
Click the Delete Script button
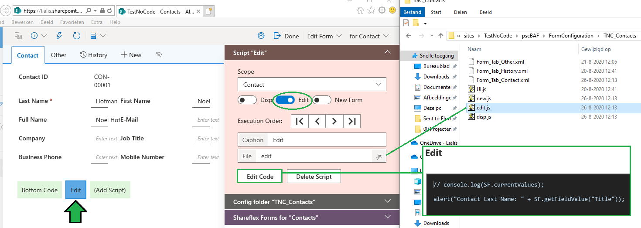tap(314, 177)
